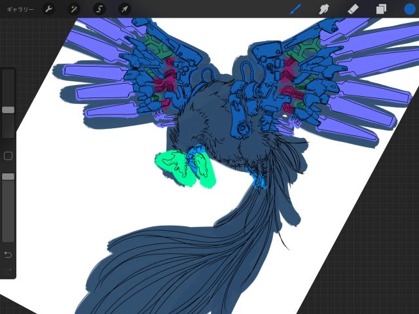Select the Eraser tool
Image resolution: width=419 pixels, height=314 pixels.
352,9
